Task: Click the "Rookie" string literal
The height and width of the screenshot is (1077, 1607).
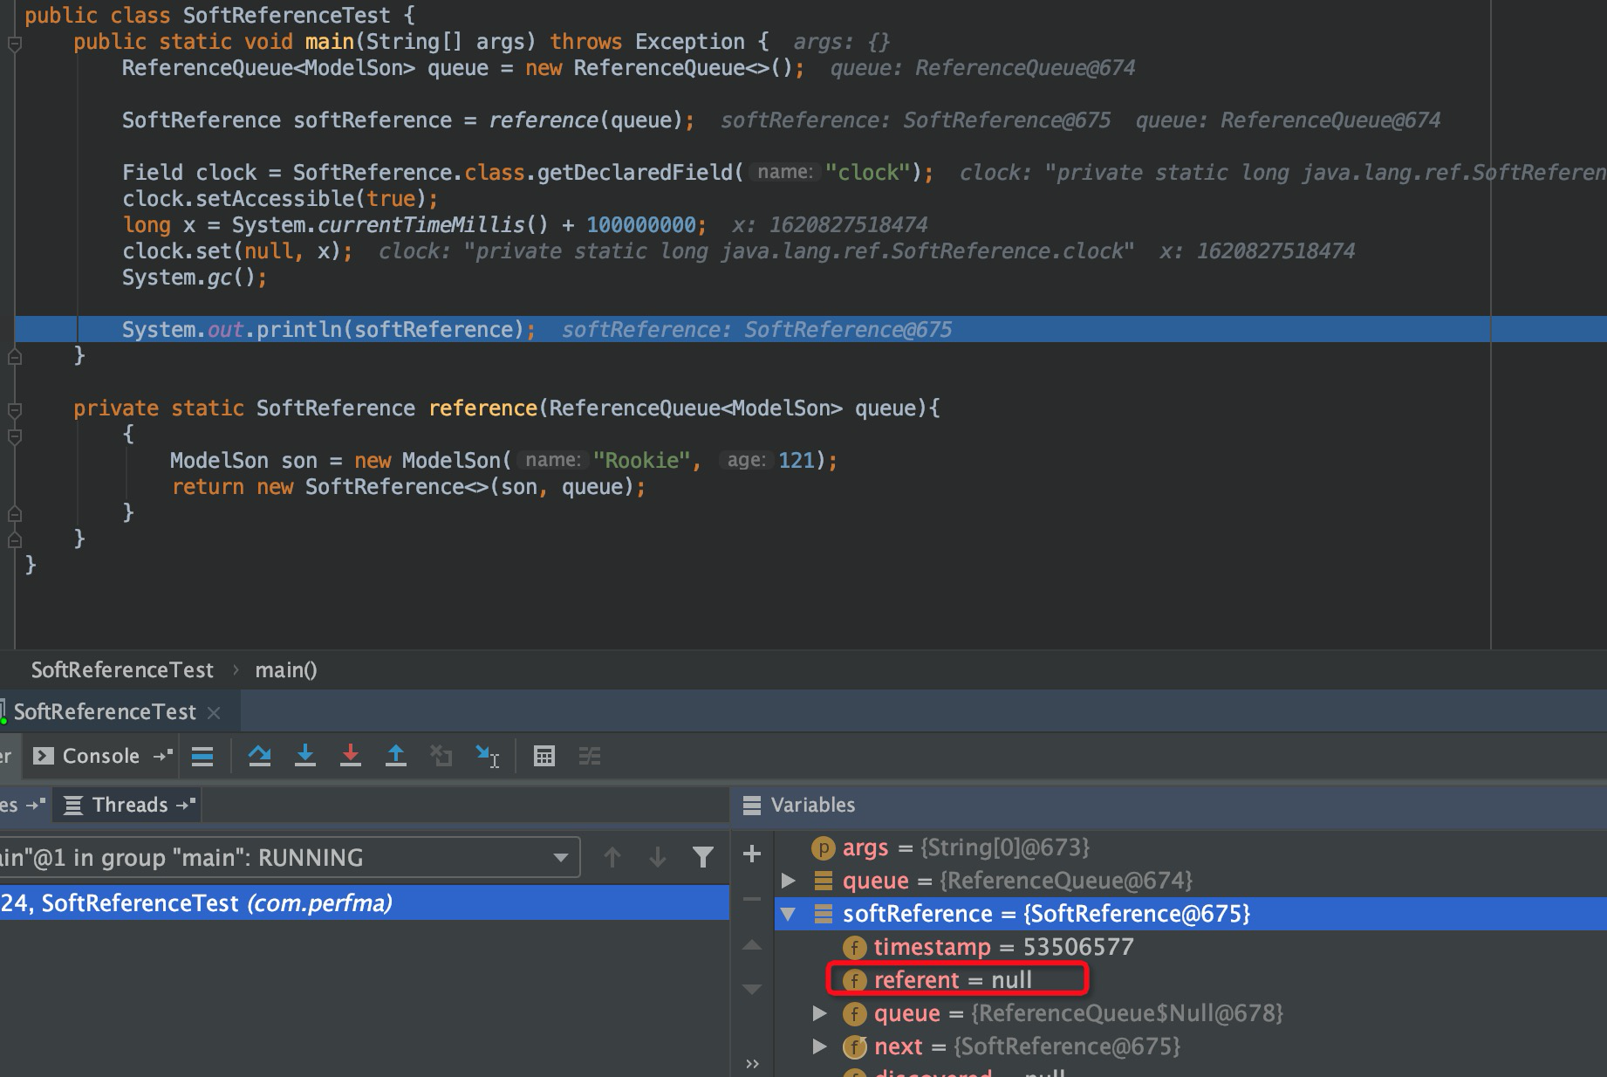Action: pyautogui.click(x=642, y=461)
